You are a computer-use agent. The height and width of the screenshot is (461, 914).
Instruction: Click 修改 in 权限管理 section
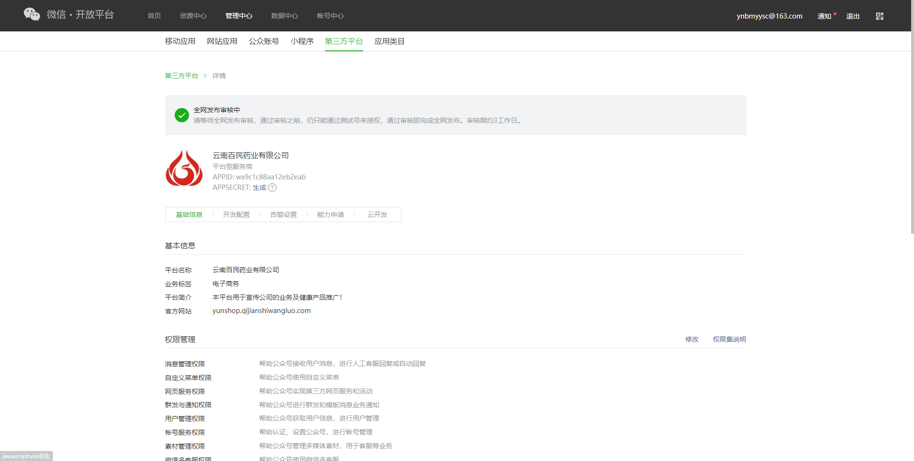[692, 339]
